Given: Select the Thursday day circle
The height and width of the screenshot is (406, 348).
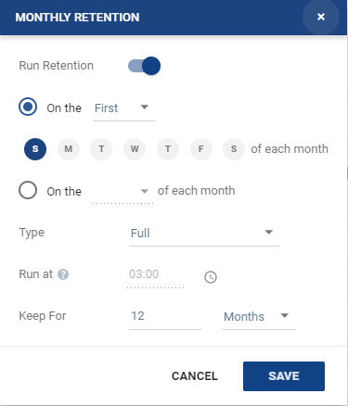Looking at the screenshot, I should tap(168, 149).
